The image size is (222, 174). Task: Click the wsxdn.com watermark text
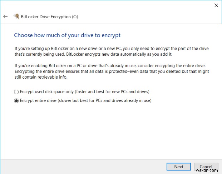(x=210, y=171)
